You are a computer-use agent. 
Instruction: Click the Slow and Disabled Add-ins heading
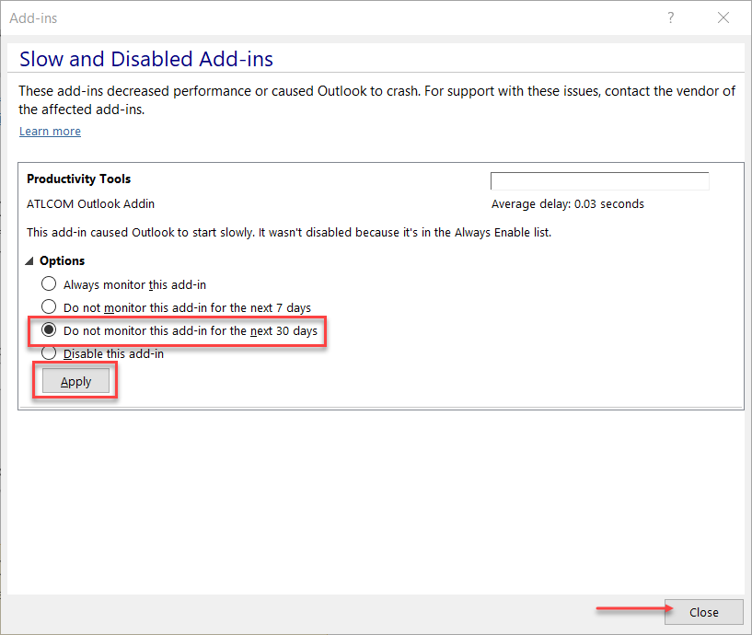click(145, 58)
